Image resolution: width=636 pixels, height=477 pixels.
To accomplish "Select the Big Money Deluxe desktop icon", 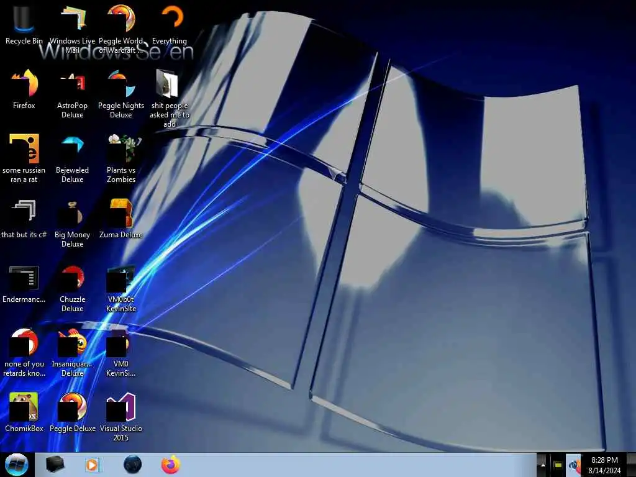I will pos(72,222).
